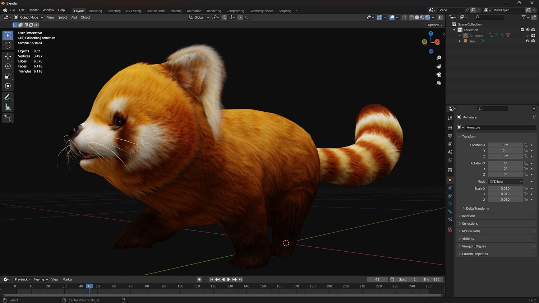This screenshot has height=303, width=539.
Task: Open the Render menu
Action: click(33, 10)
